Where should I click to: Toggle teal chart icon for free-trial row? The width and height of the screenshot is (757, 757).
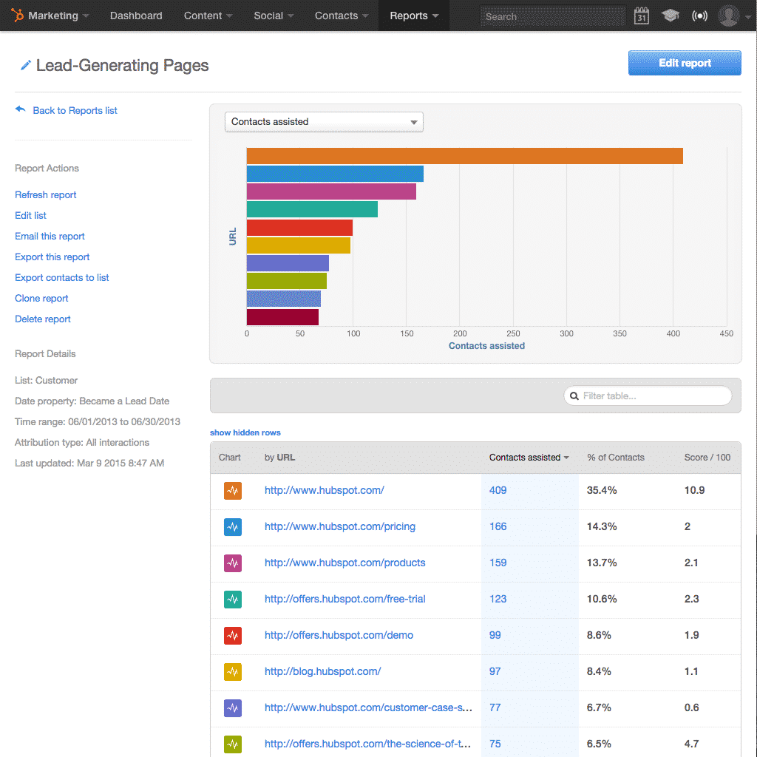tap(233, 599)
